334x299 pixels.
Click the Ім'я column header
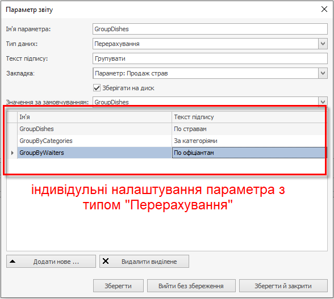click(x=94, y=117)
